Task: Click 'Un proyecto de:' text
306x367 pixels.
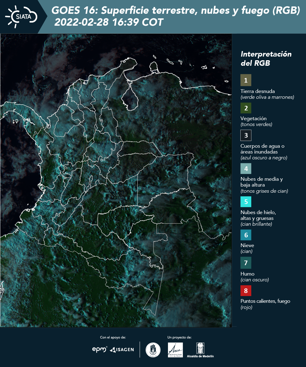Action: click(x=180, y=337)
